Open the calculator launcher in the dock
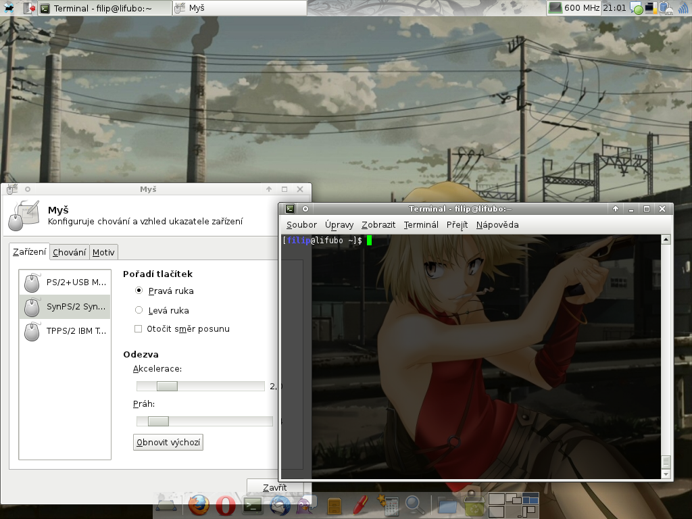The image size is (692, 519). pyautogui.click(x=388, y=505)
